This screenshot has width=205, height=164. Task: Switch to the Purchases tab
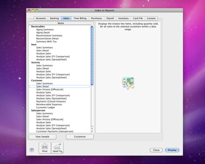(96, 18)
